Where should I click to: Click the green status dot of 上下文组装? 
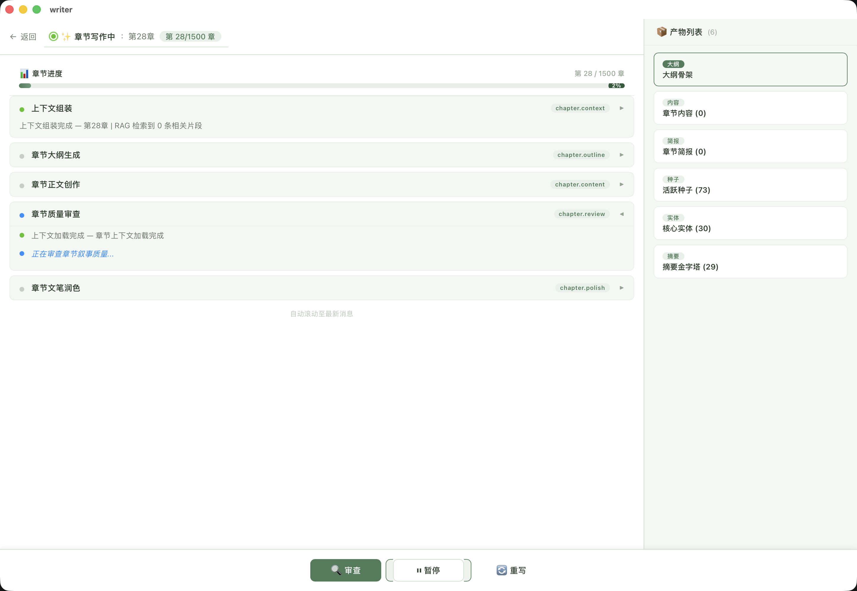tap(22, 109)
